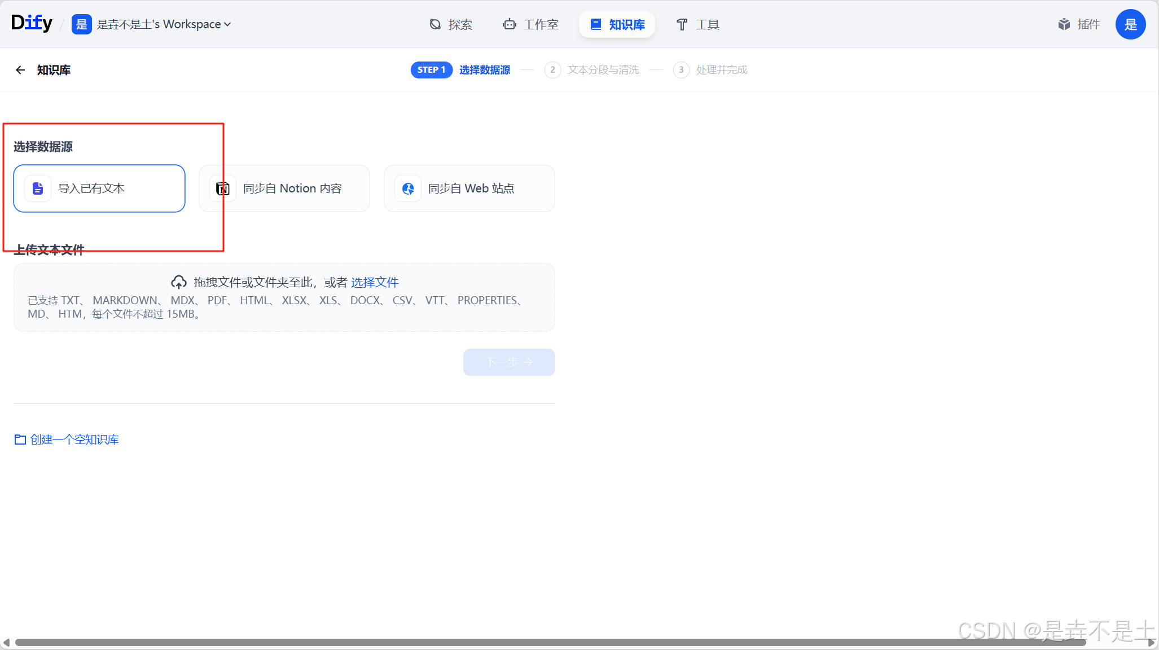
Task: Click the 创建一个空知识库 link
Action: point(74,440)
